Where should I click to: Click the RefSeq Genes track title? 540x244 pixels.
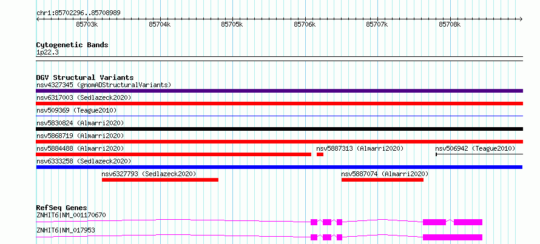(61, 208)
